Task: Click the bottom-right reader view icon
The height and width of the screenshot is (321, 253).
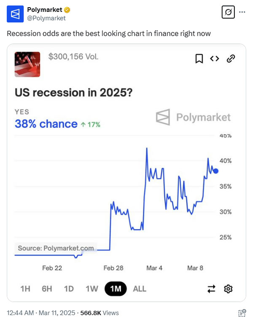Action: click(242, 313)
